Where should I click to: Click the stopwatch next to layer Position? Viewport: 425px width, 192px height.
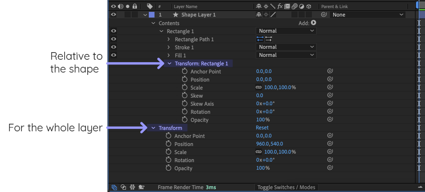pos(169,144)
